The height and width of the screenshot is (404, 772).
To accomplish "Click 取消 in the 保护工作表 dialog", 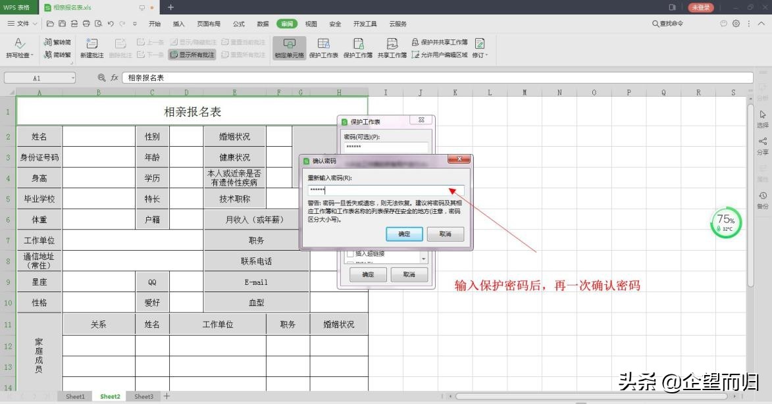I will (x=409, y=274).
